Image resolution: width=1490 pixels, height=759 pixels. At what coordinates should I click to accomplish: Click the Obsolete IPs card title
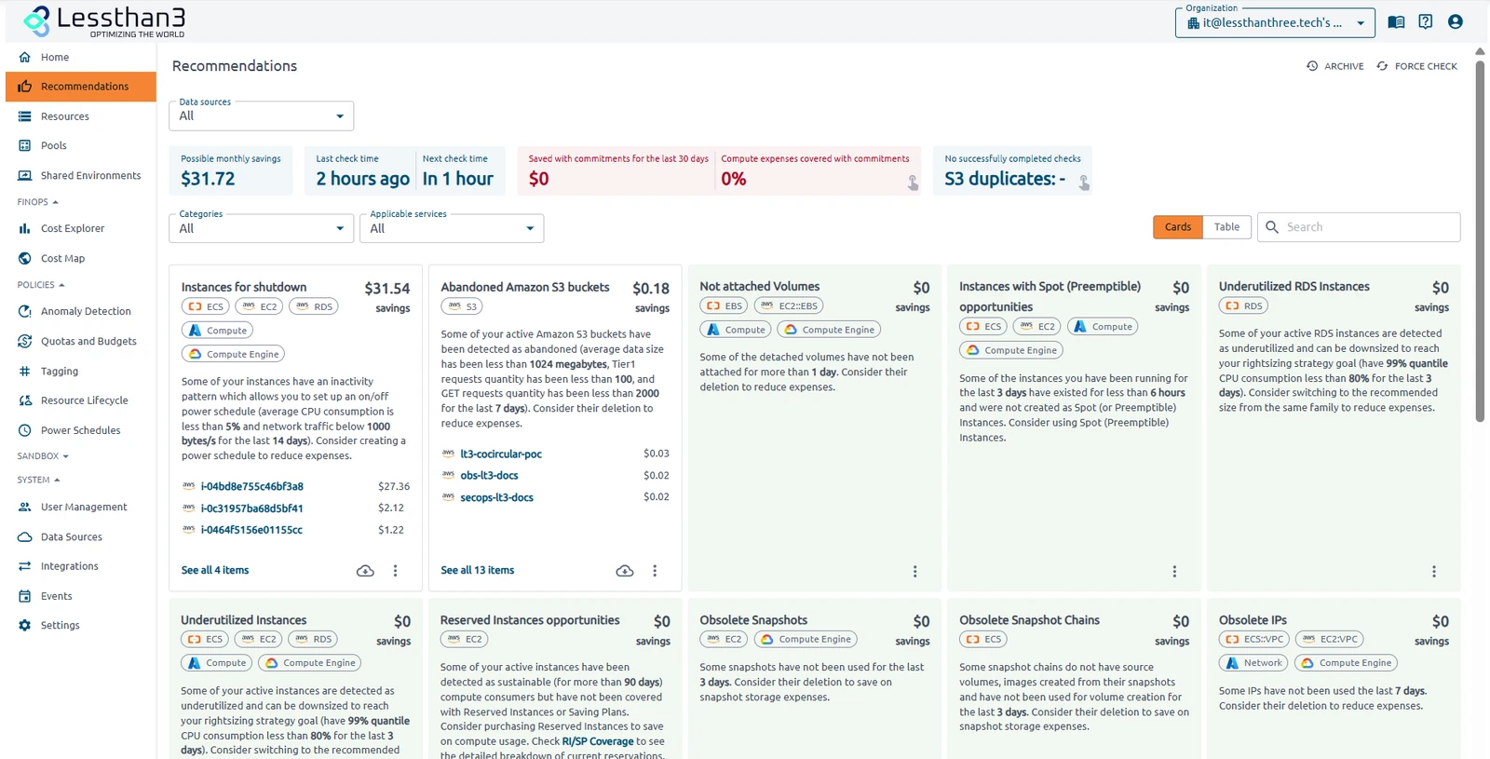1253,620
